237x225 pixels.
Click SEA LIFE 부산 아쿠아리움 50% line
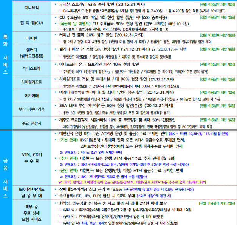[x=116, y=105]
